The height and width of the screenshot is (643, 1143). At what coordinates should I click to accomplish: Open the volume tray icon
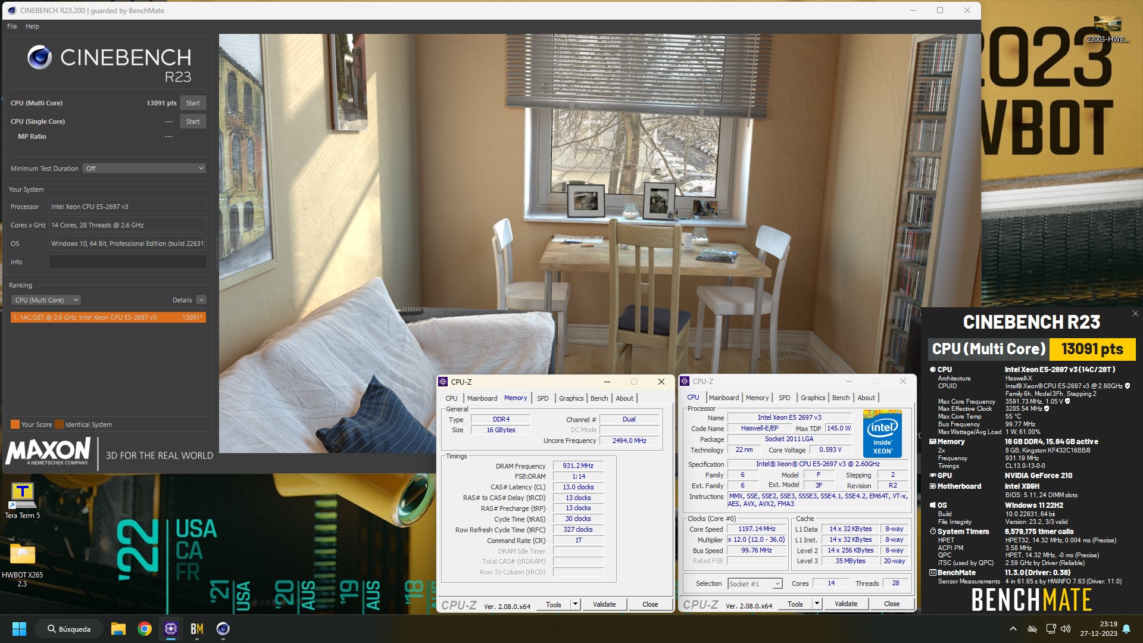[x=1066, y=629]
